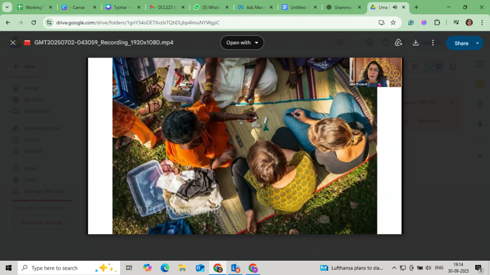490x275 pixels.
Task: Open the arrow dropdown next to Share
Action: pyautogui.click(x=478, y=43)
